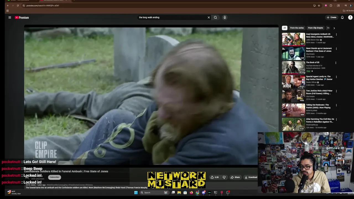This screenshot has height=199, width=354.
Task: Dislike the video with thumbs down
Action: point(224,177)
